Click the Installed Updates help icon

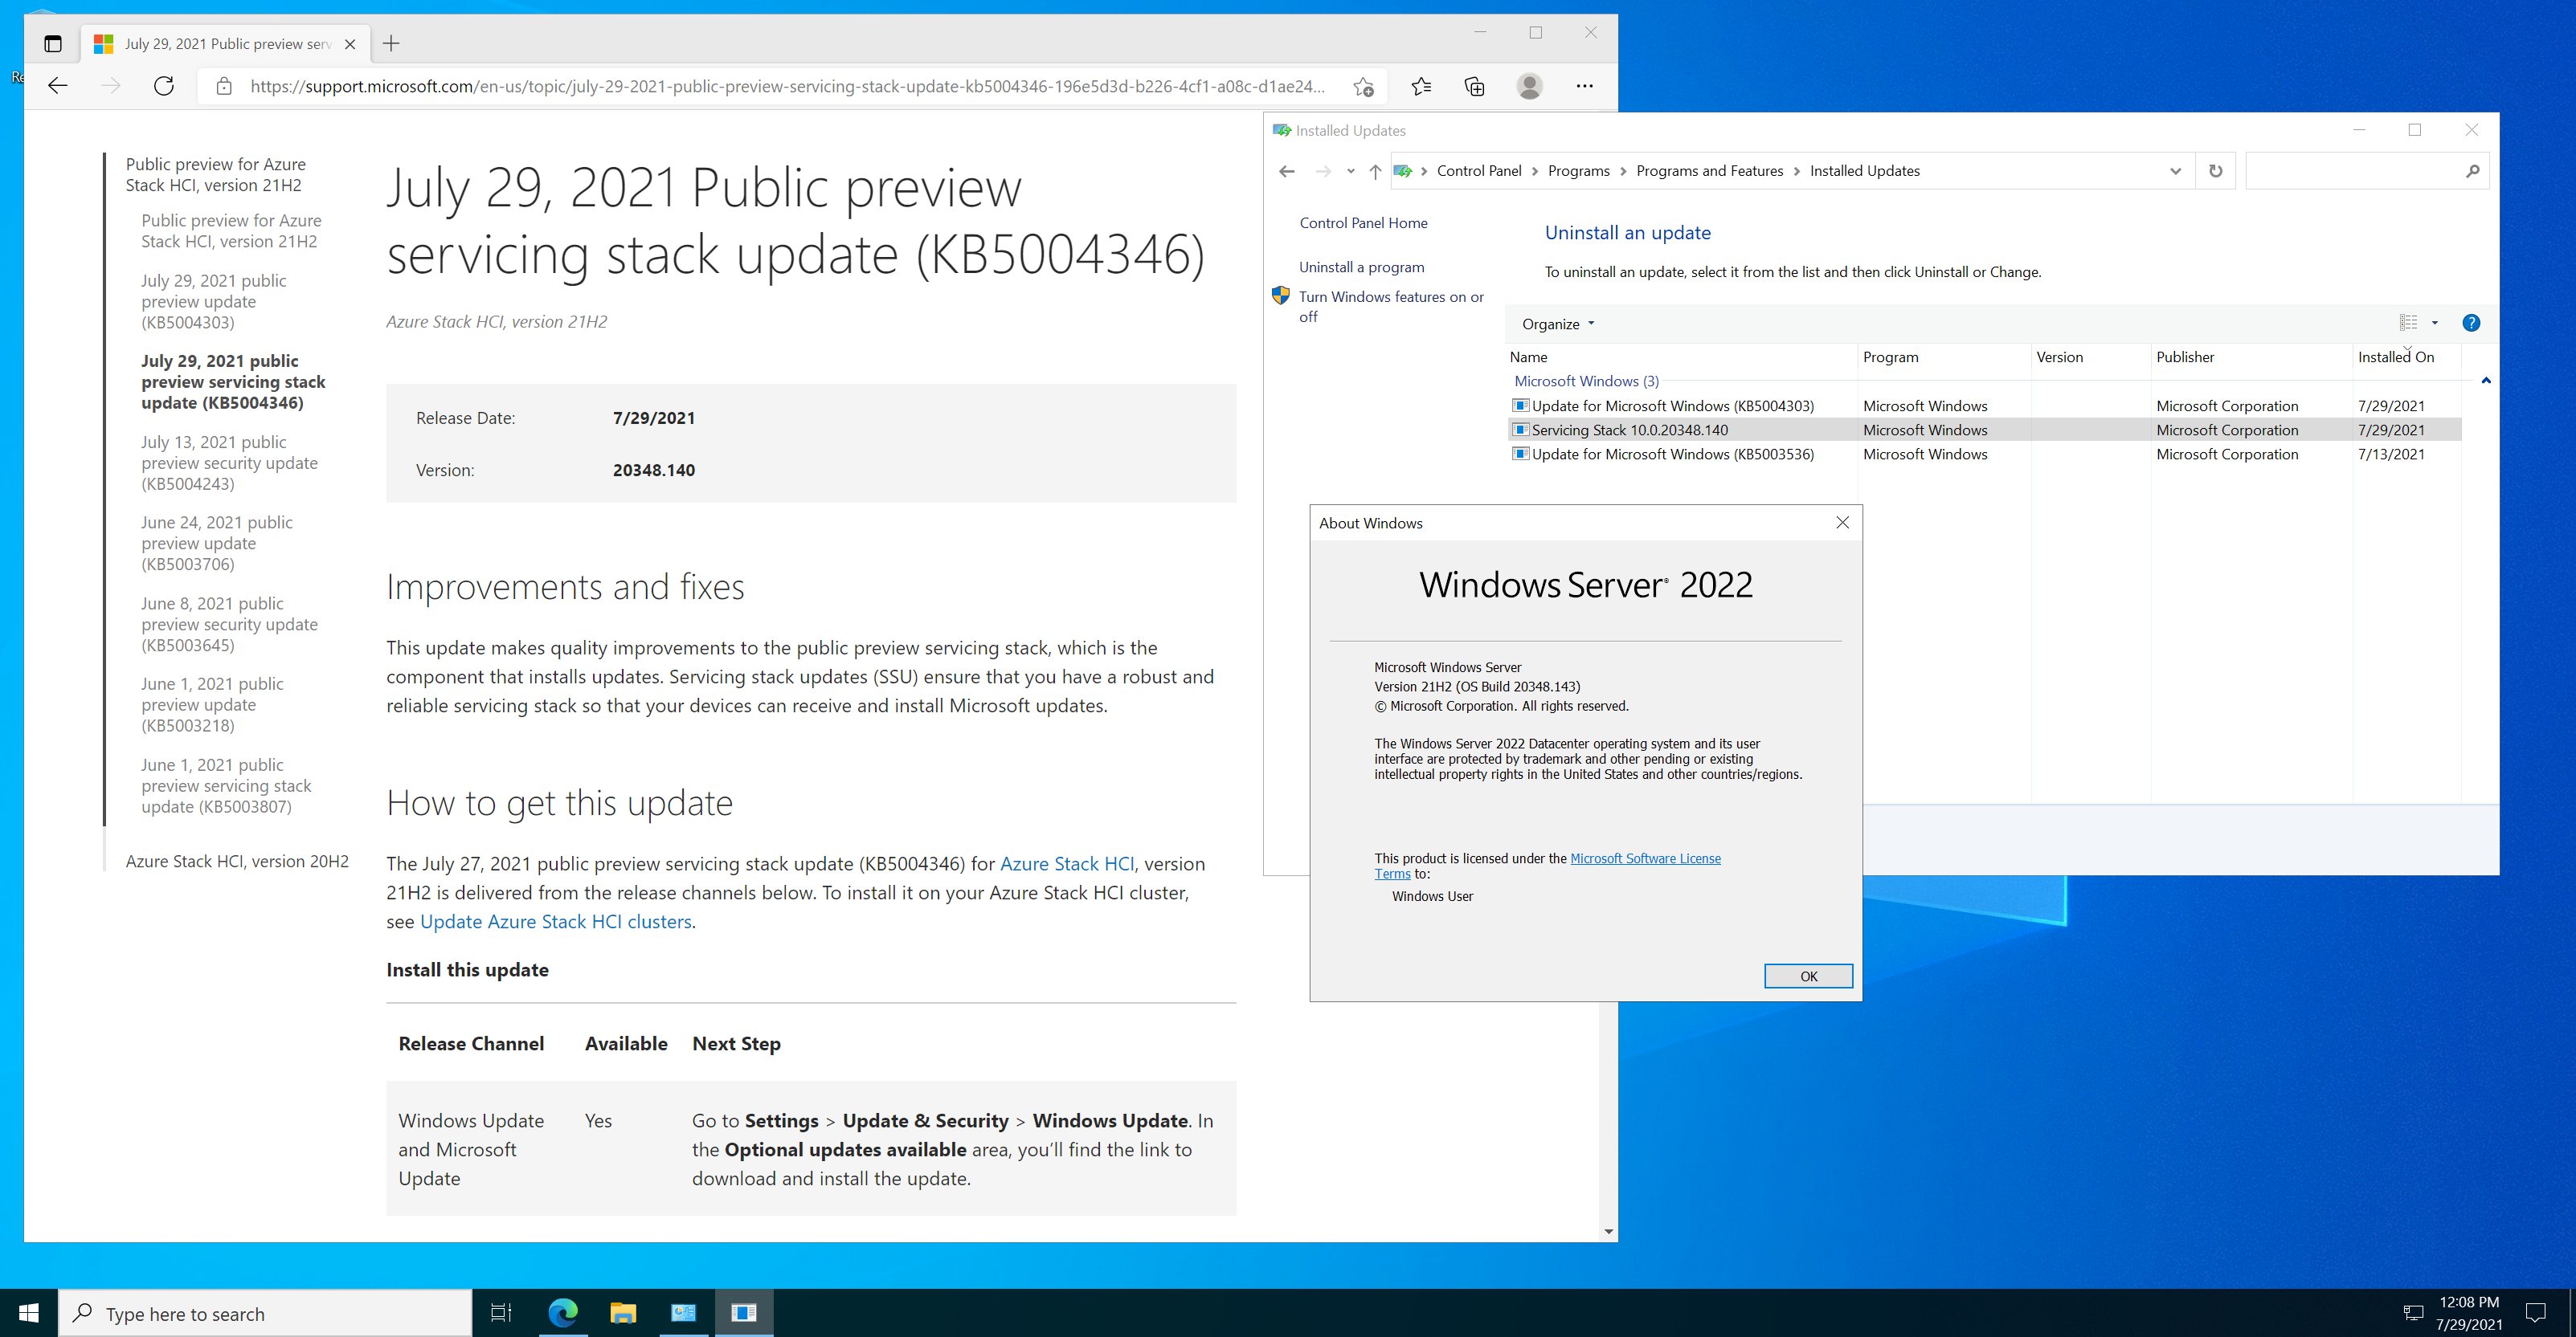(x=2471, y=323)
